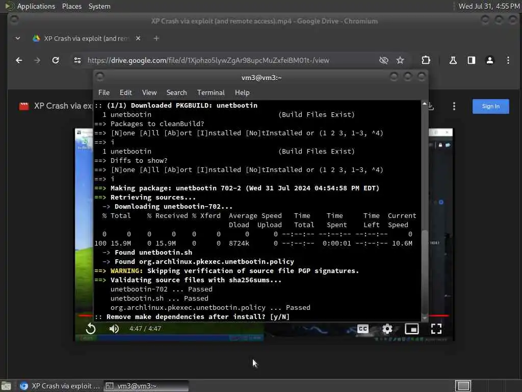Maximize the terminal window
Viewport: 522px width, 392px height.
pos(407,77)
